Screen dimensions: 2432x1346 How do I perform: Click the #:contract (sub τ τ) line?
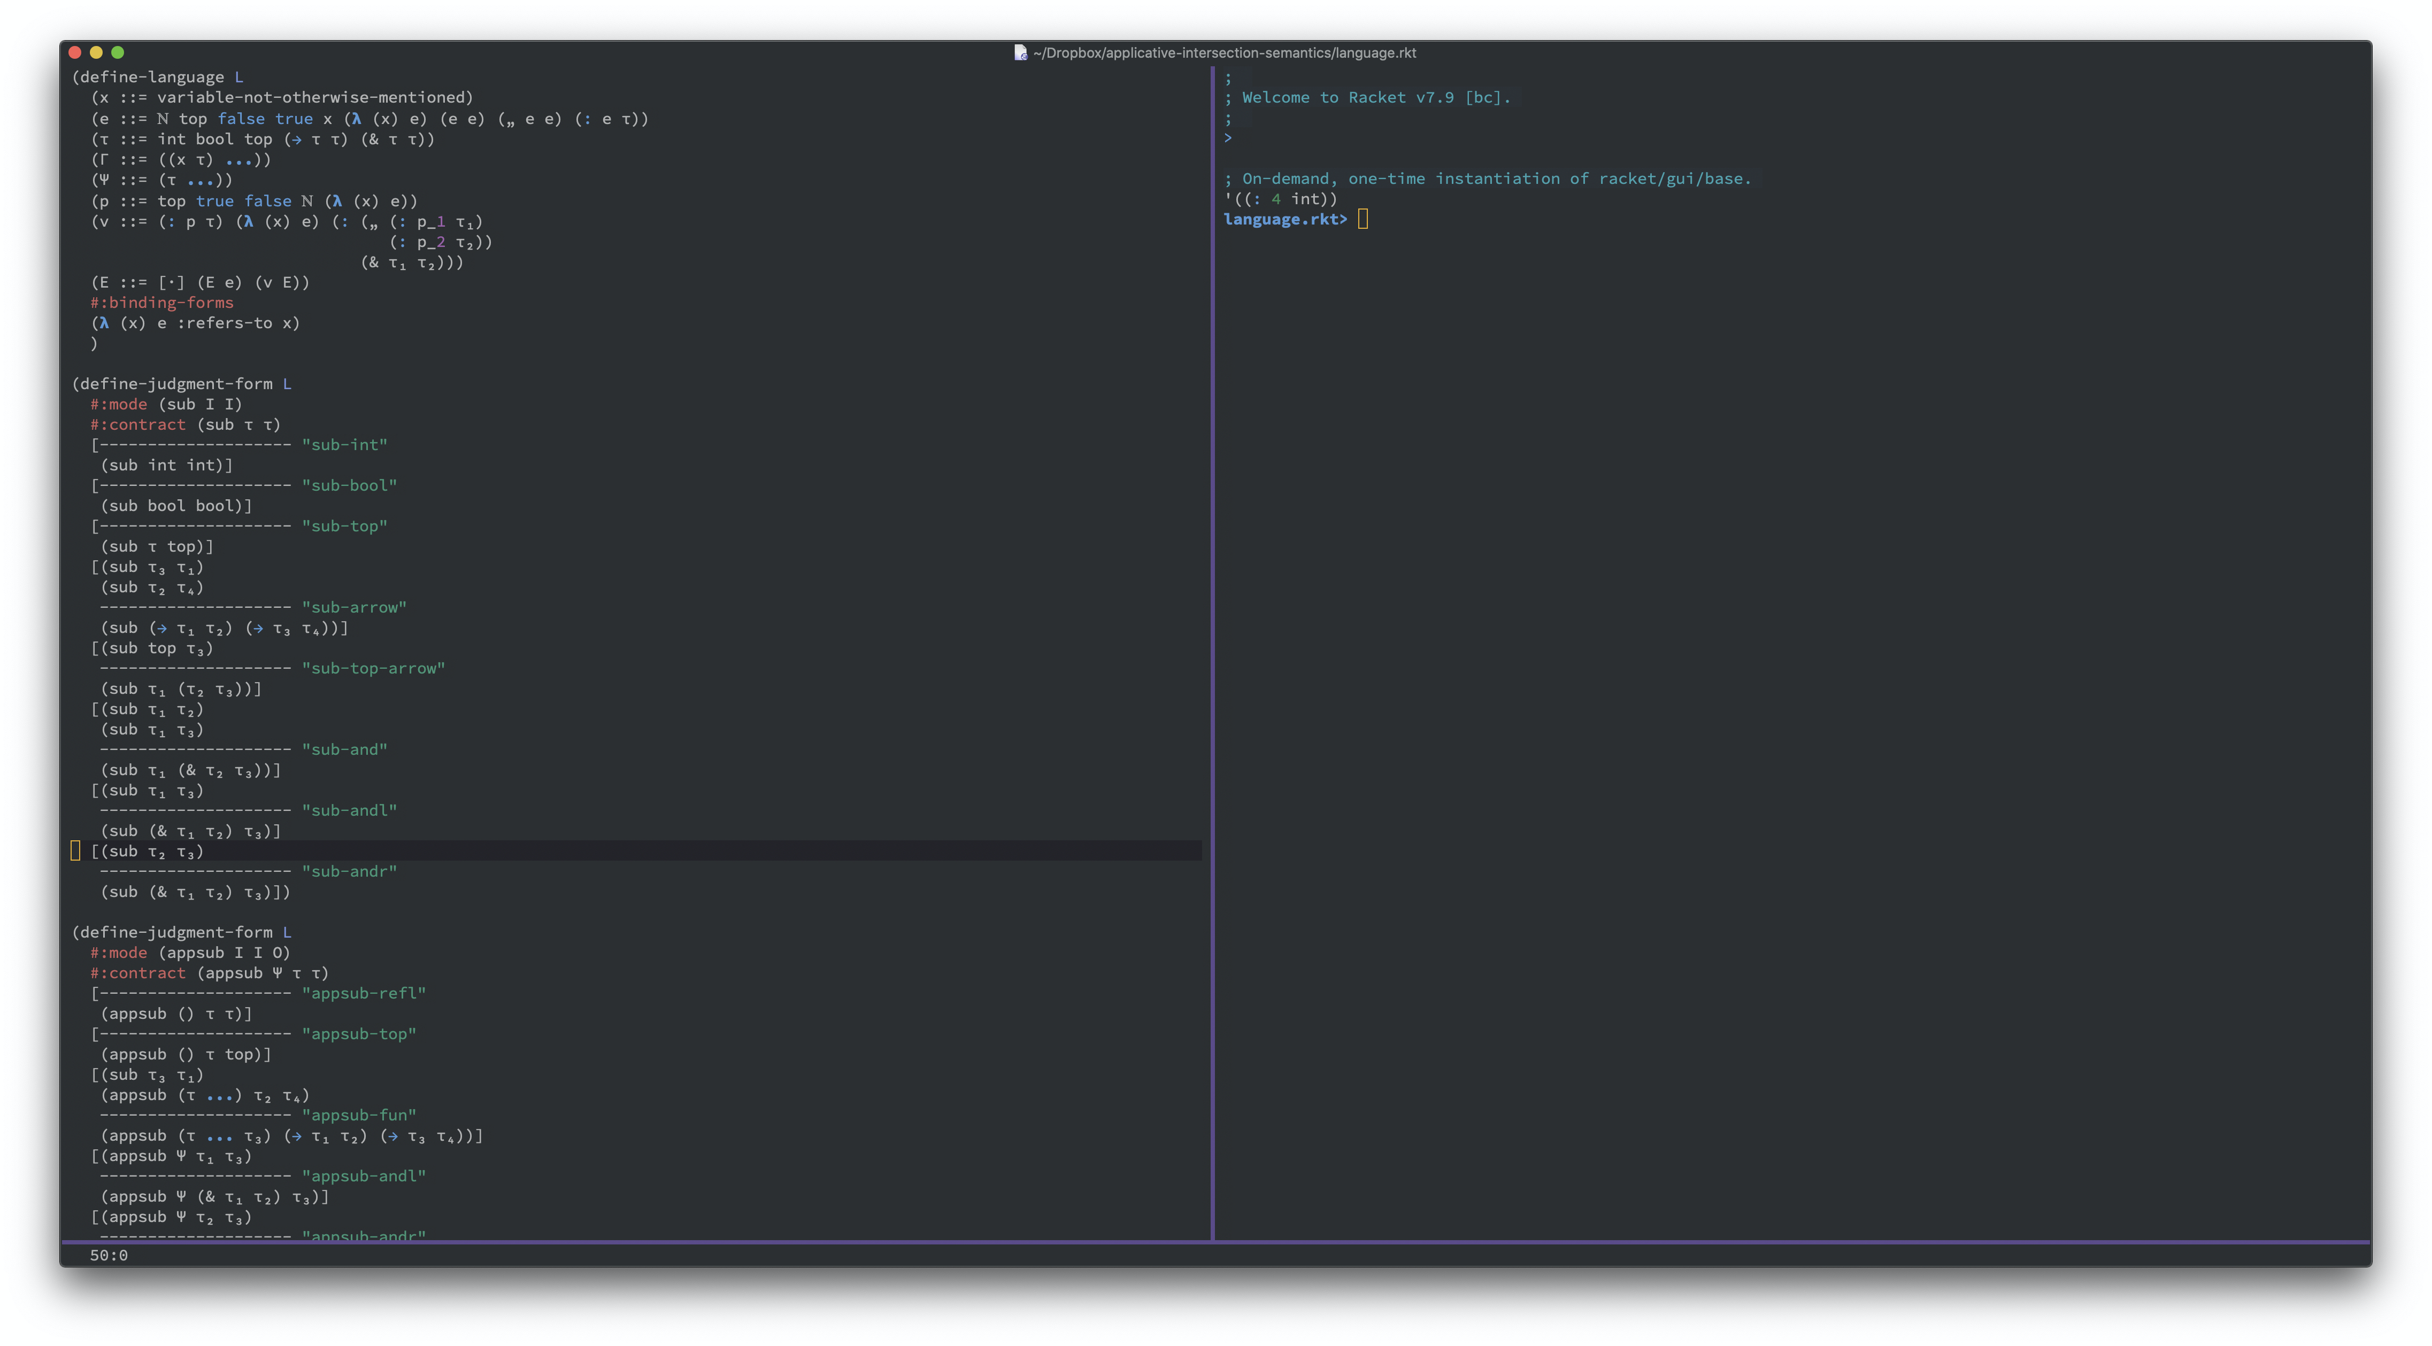click(x=186, y=425)
